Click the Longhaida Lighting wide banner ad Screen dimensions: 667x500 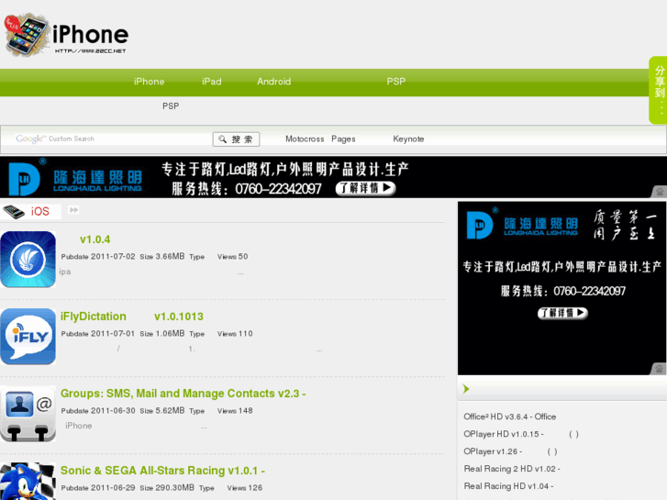tap(334, 177)
